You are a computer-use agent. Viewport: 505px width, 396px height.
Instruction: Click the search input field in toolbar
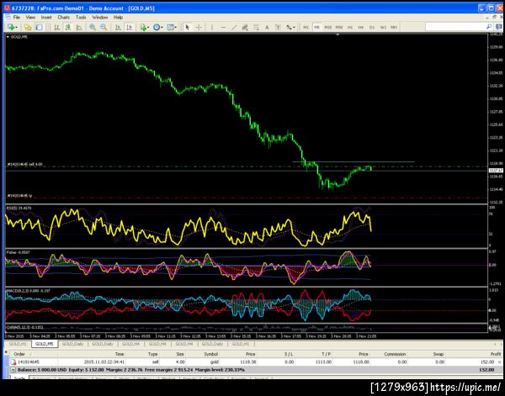click(x=455, y=27)
